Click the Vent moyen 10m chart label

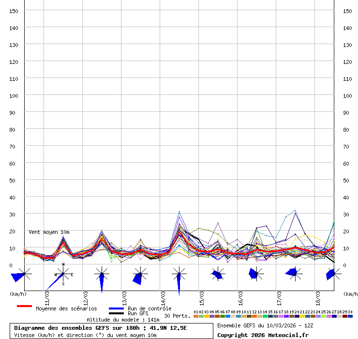[49, 232]
